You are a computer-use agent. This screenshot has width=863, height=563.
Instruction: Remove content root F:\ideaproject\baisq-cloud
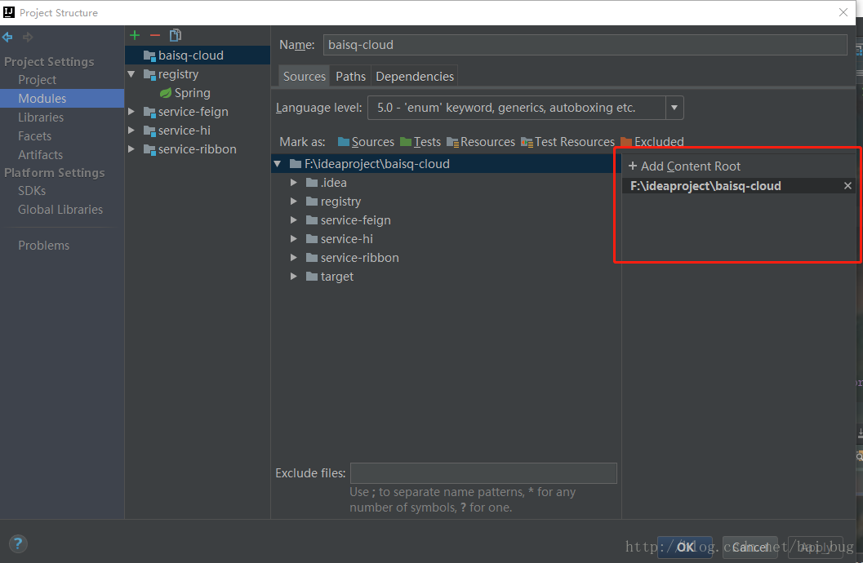(847, 186)
